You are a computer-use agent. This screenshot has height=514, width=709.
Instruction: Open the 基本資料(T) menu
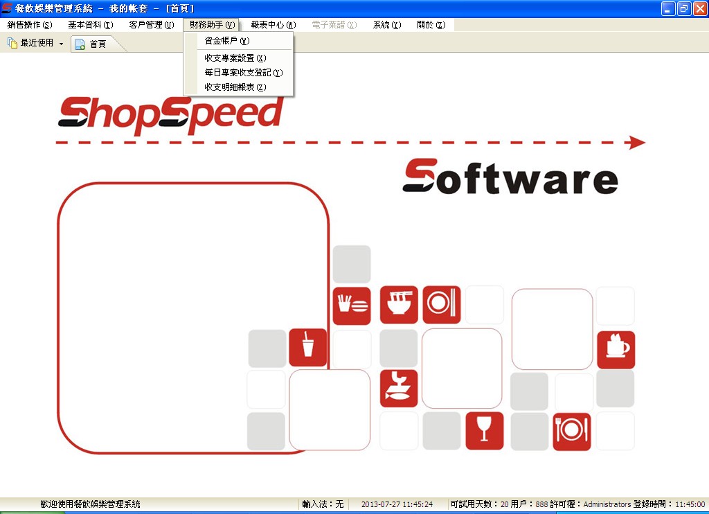pos(91,25)
